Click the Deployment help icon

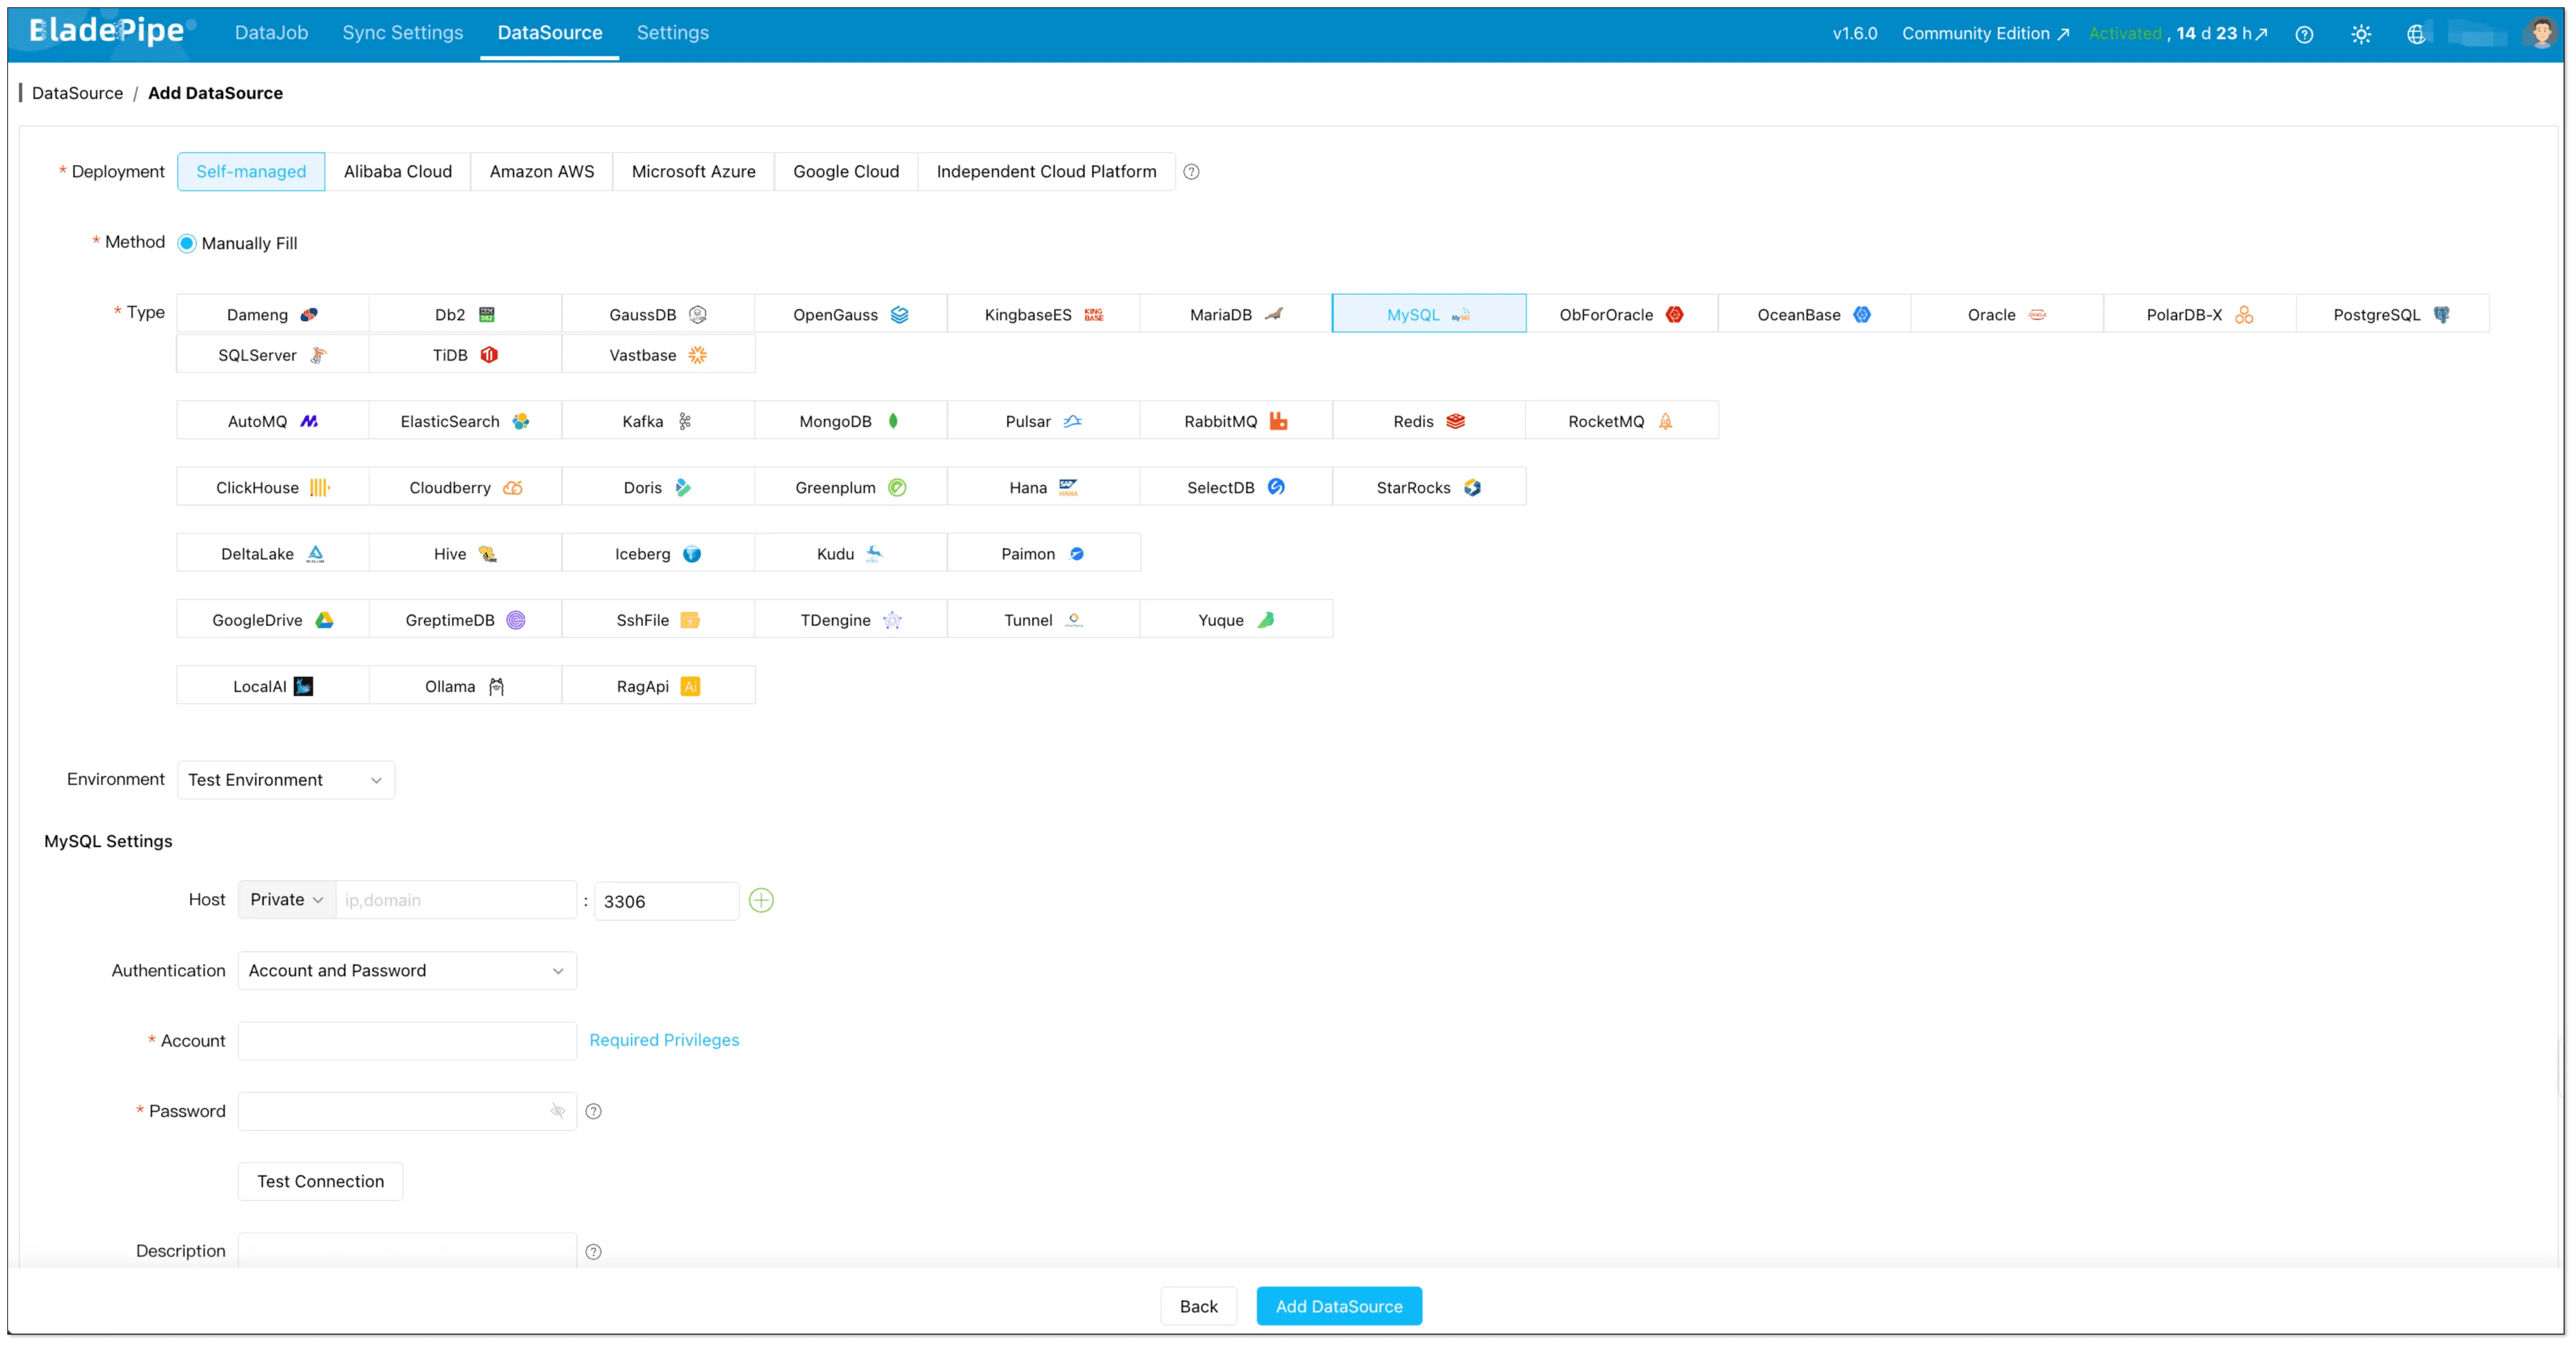[x=1191, y=172]
